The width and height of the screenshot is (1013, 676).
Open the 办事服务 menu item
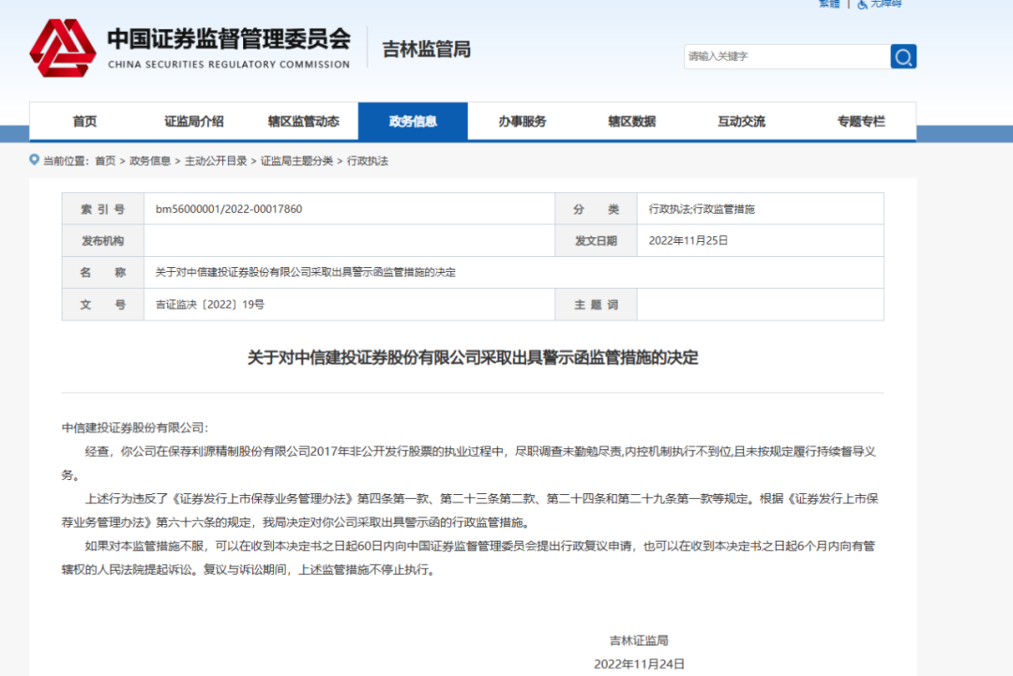pos(522,122)
